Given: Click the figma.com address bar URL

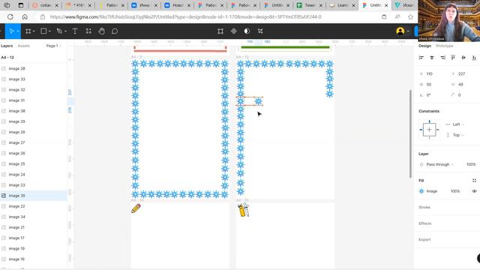Looking at the screenshot, I should coord(185,16).
